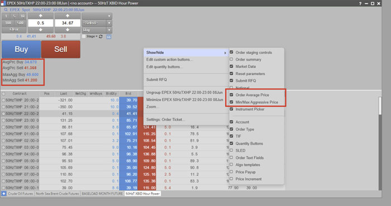Enable the Order summary checkbox
This screenshot has height=206, width=391.
[231, 60]
